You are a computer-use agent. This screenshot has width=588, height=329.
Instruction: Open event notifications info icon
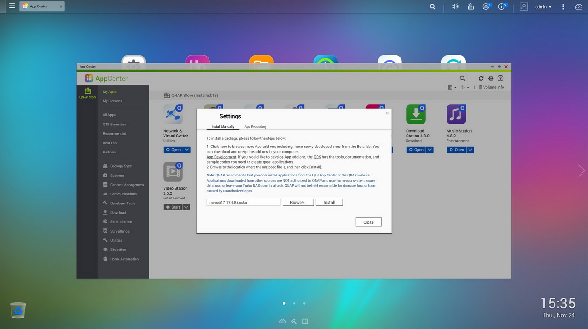point(502,6)
